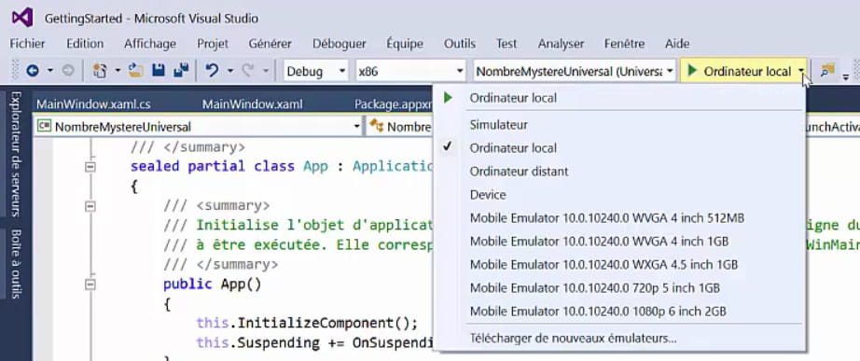Image resolution: width=860 pixels, height=361 pixels.
Task: Click the Undo arrow icon
Action: tap(212, 71)
